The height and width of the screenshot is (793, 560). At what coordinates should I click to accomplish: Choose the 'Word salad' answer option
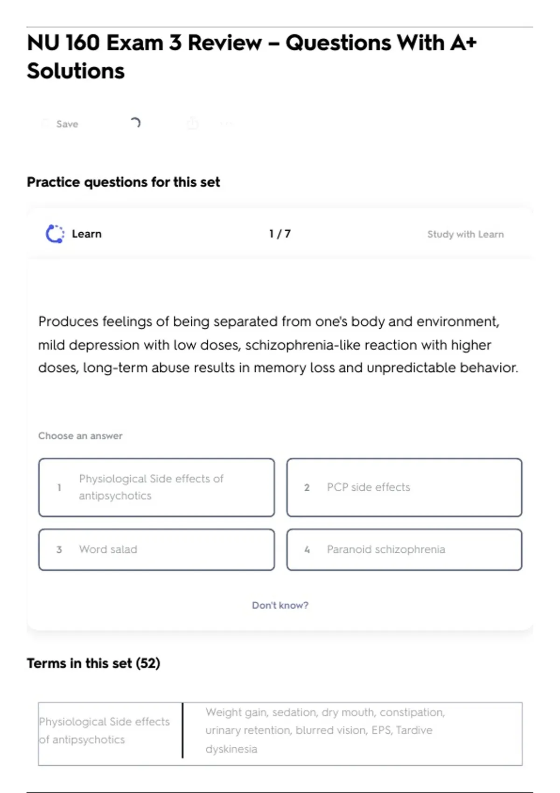coord(156,550)
